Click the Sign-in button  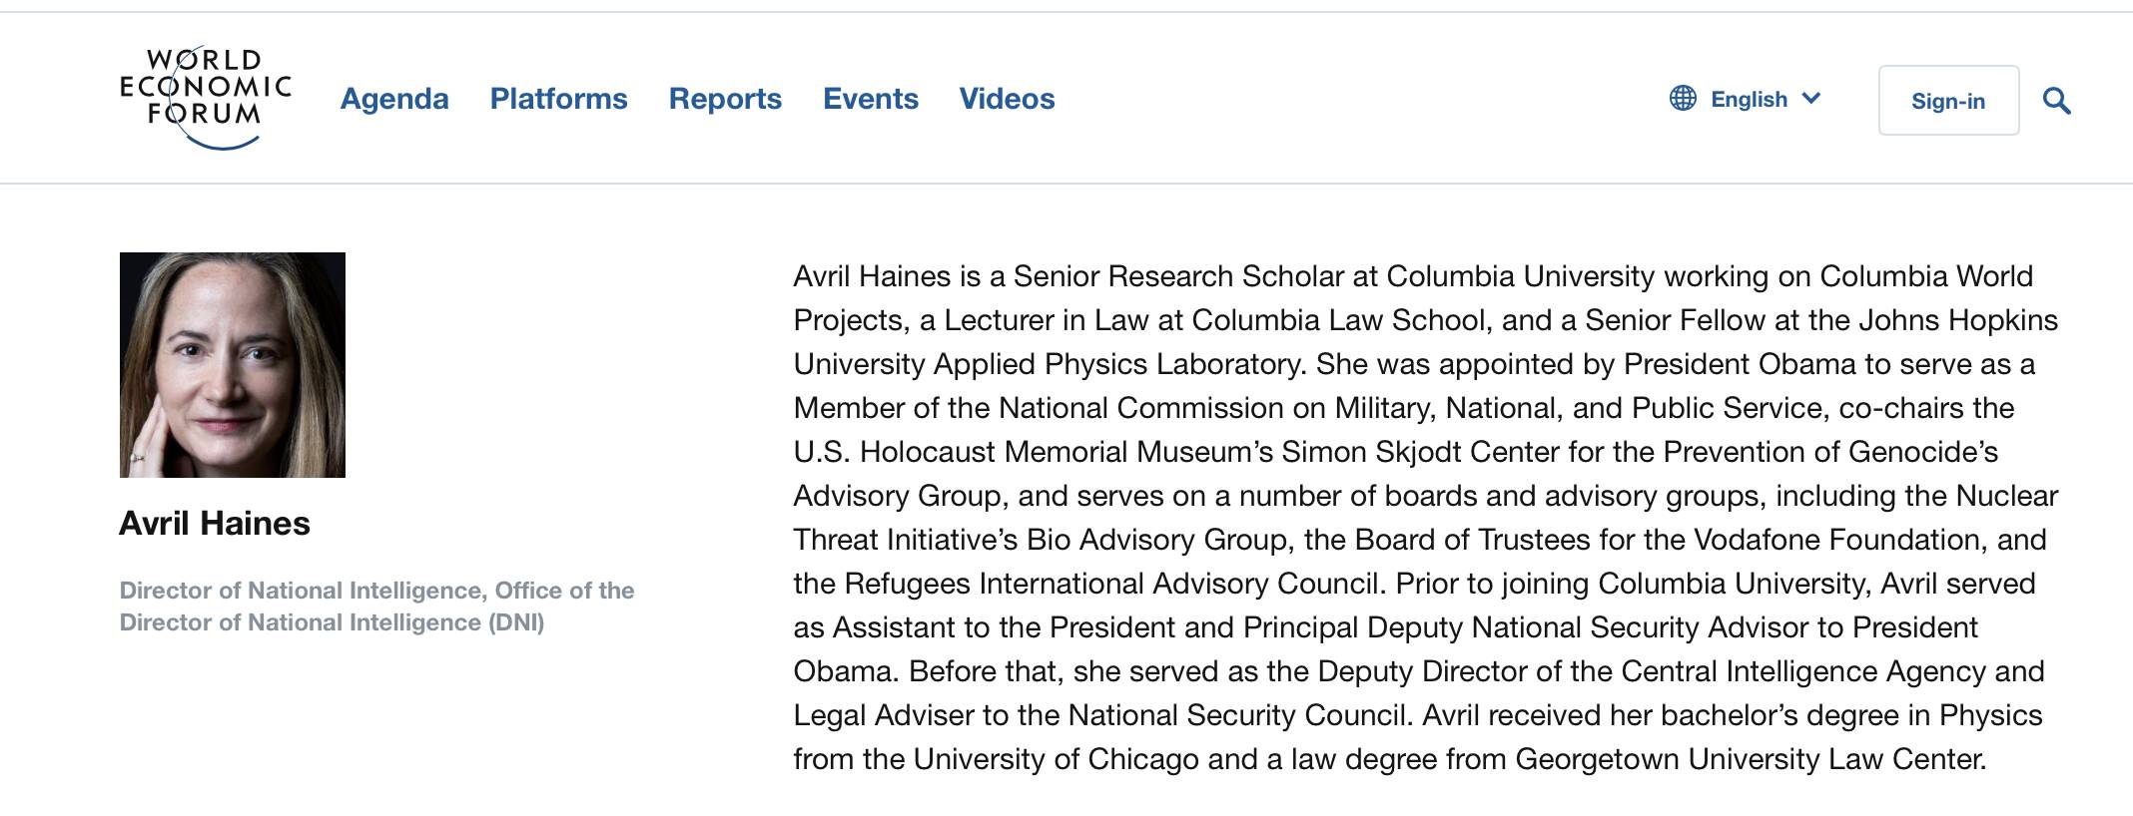coord(1948,101)
